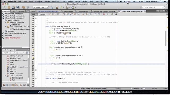Collapse the Card Container node in Navigator
170x95 pixels.
pos(5,76)
